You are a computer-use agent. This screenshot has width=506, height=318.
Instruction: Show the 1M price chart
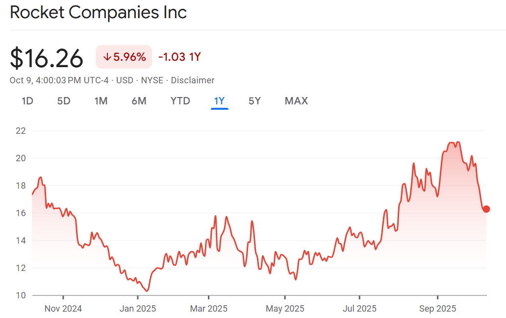(x=101, y=101)
